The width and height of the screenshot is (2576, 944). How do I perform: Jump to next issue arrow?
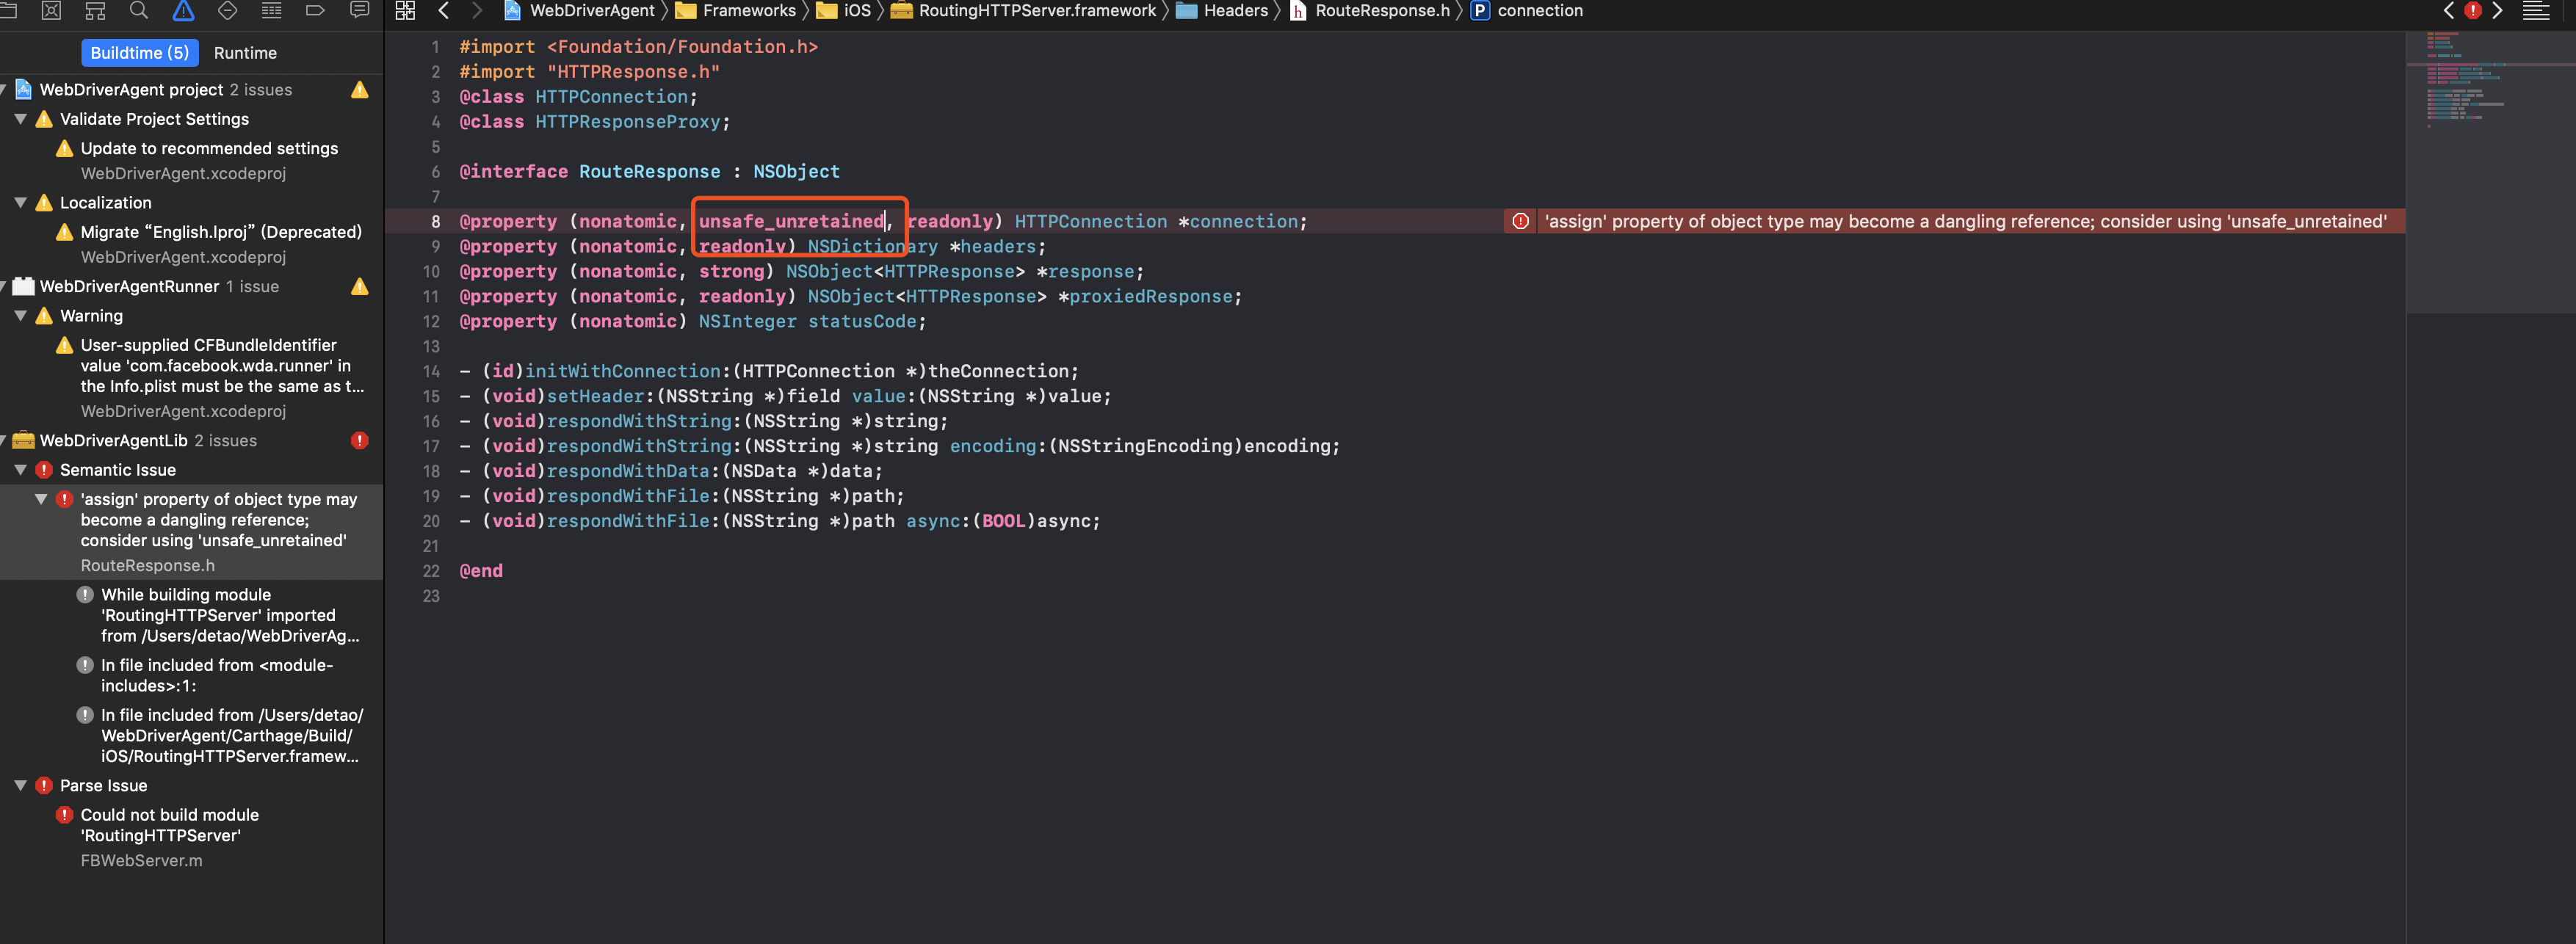pyautogui.click(x=2497, y=11)
